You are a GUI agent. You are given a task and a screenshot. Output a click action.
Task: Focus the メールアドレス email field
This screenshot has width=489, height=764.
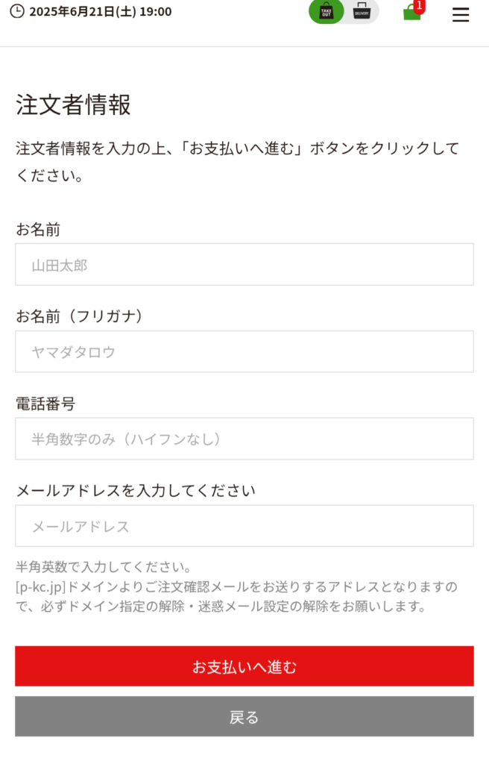tap(245, 526)
